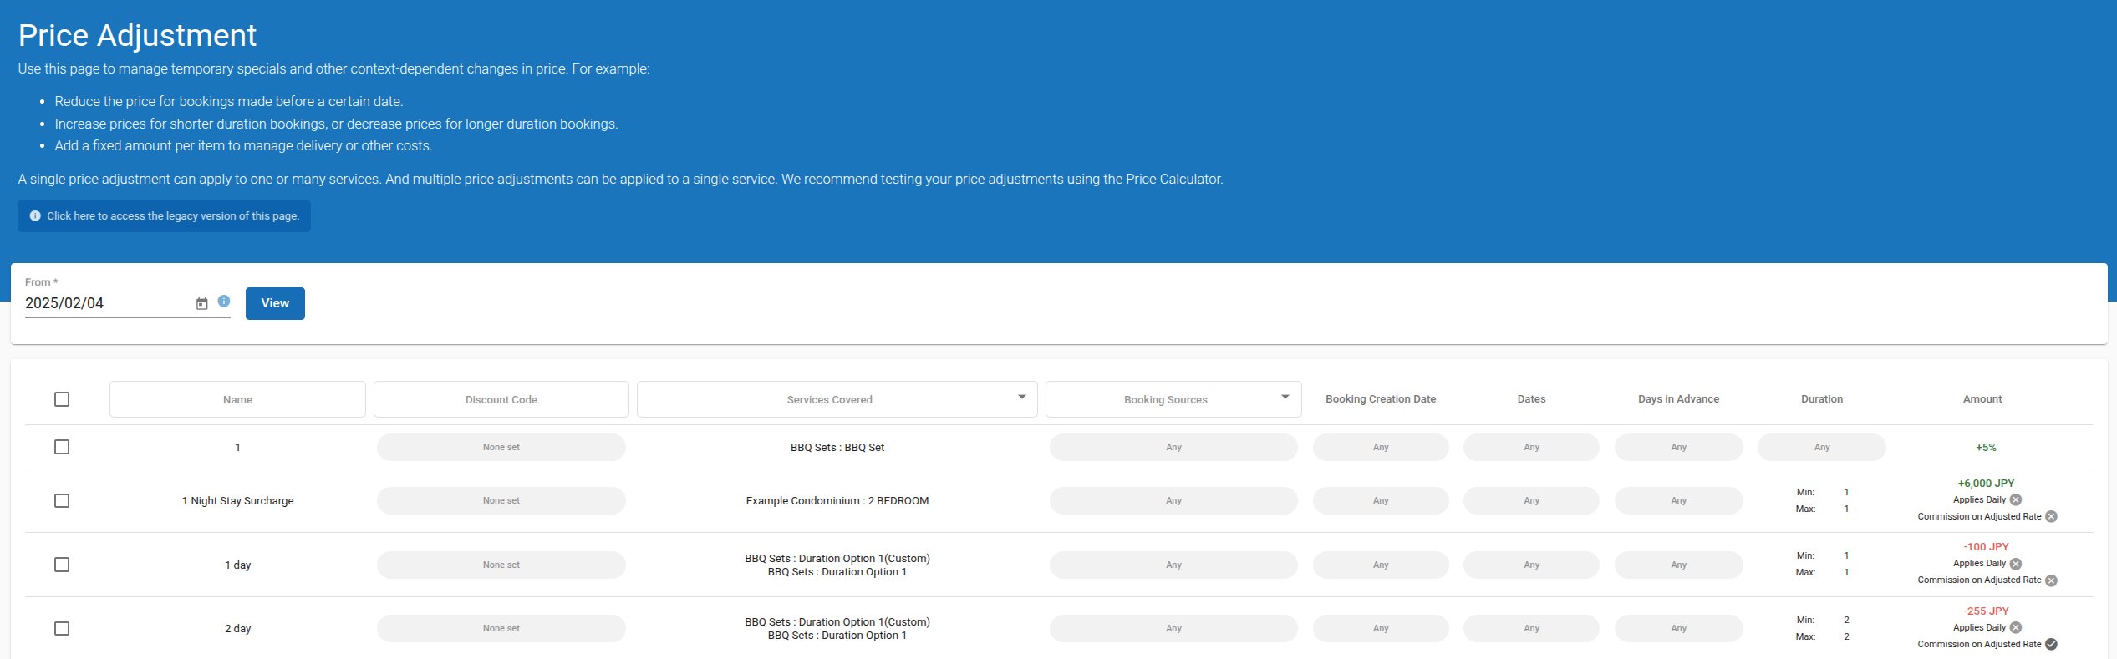Click the Booking Creation Date column header
The image size is (2117, 659).
point(1380,399)
